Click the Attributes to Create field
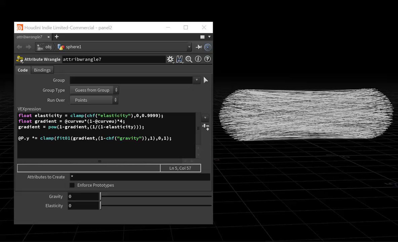This screenshot has height=242, width=398. (x=140, y=177)
